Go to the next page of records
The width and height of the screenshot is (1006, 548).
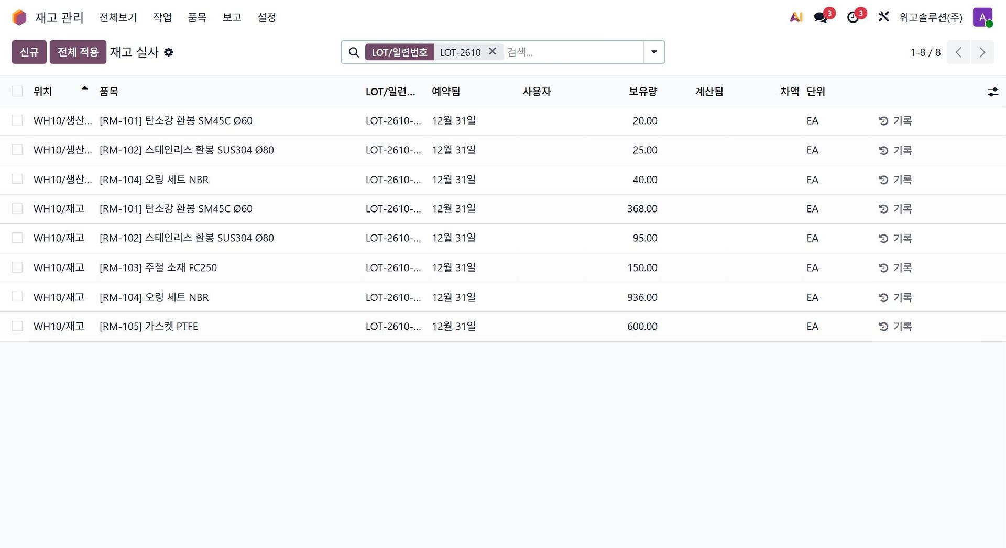click(x=982, y=52)
